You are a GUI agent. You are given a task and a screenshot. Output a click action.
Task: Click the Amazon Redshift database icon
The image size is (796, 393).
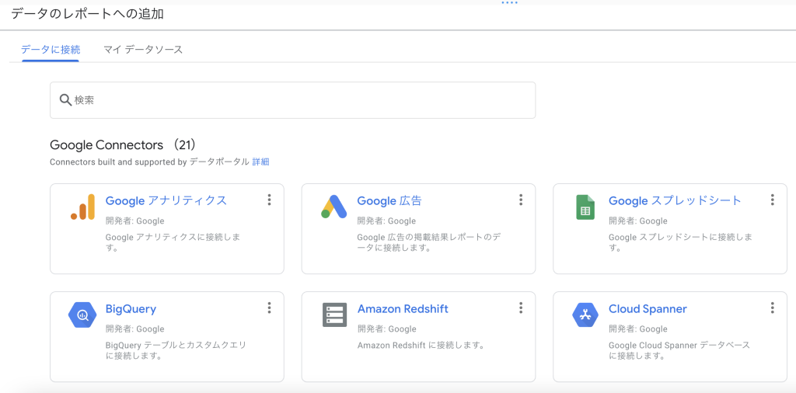(x=333, y=315)
